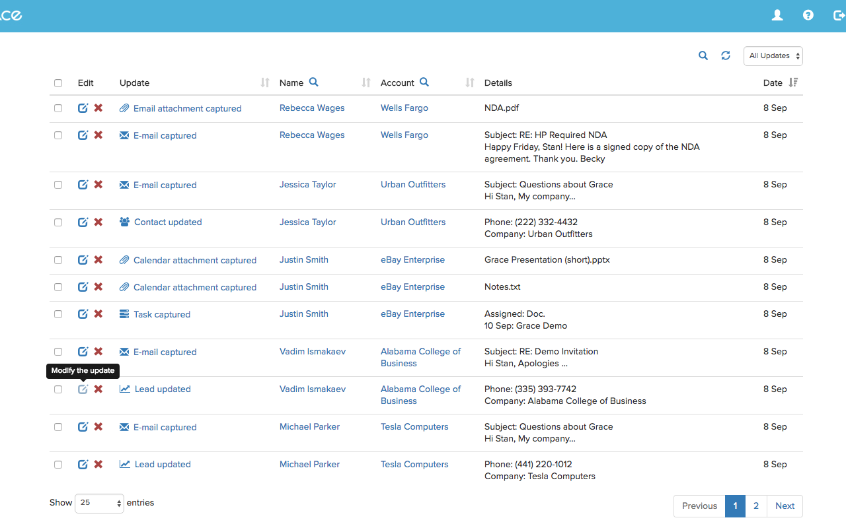
Task: Click the search icon beside the Account column
Action: [424, 82]
